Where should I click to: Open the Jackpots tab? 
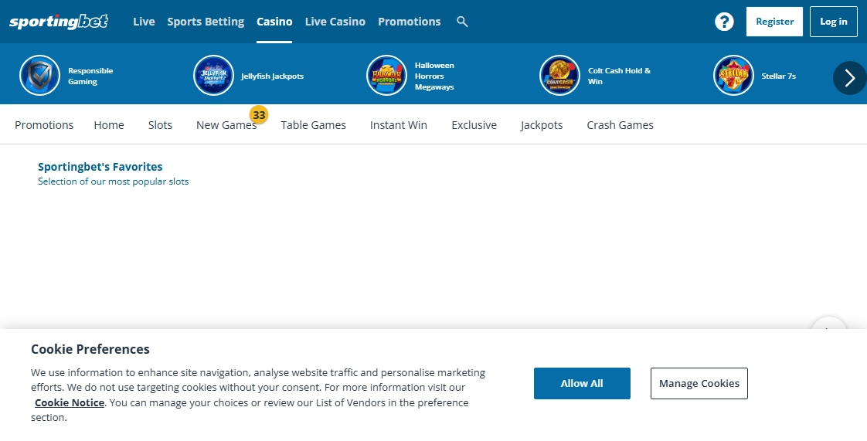tap(542, 125)
